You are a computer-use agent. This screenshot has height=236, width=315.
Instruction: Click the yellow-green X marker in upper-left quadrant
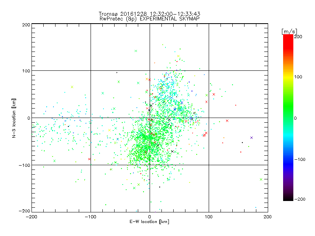tap(72, 87)
